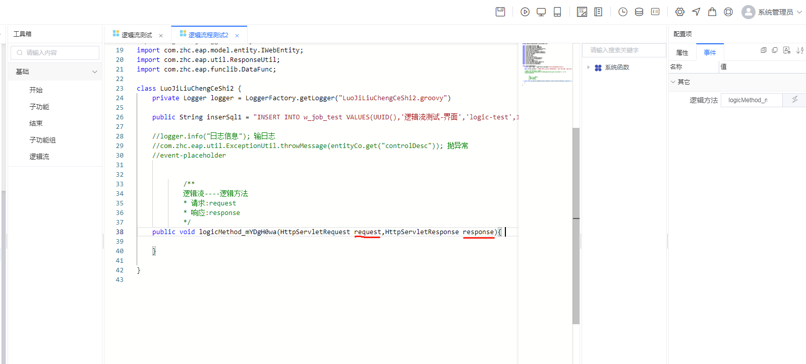806x364 pixels.
Task: Switch to desktop monitor preview icon
Action: [541, 12]
